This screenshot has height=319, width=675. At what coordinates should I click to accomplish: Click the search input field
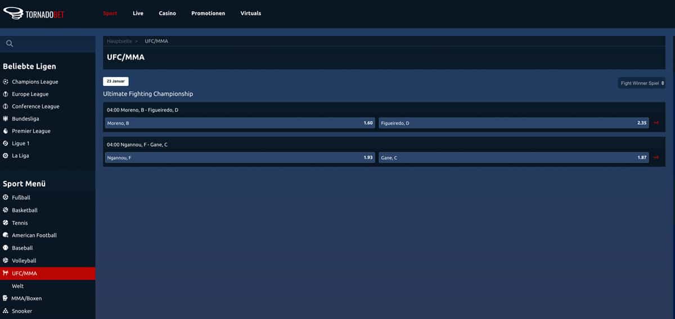[x=48, y=44]
